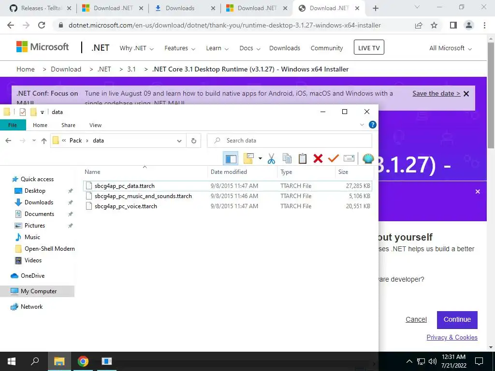Viewport: 495px width, 371px height.
Task: Open the view options dropdown arrow
Action: [x=260, y=158]
